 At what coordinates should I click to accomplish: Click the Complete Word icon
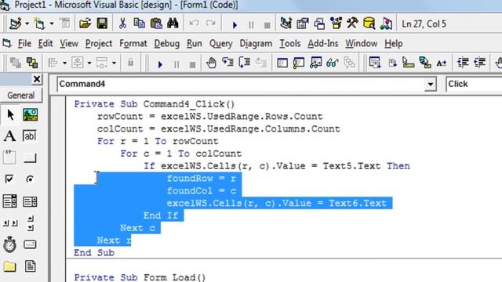point(442,63)
